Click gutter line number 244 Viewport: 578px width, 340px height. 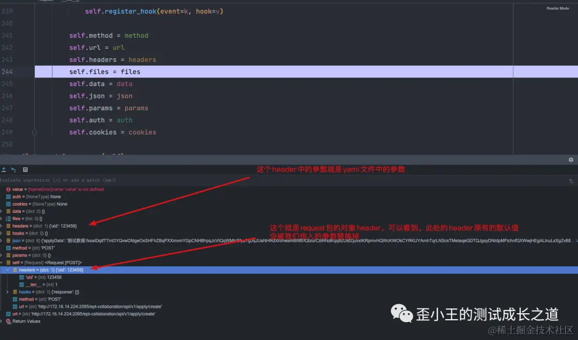7,72
